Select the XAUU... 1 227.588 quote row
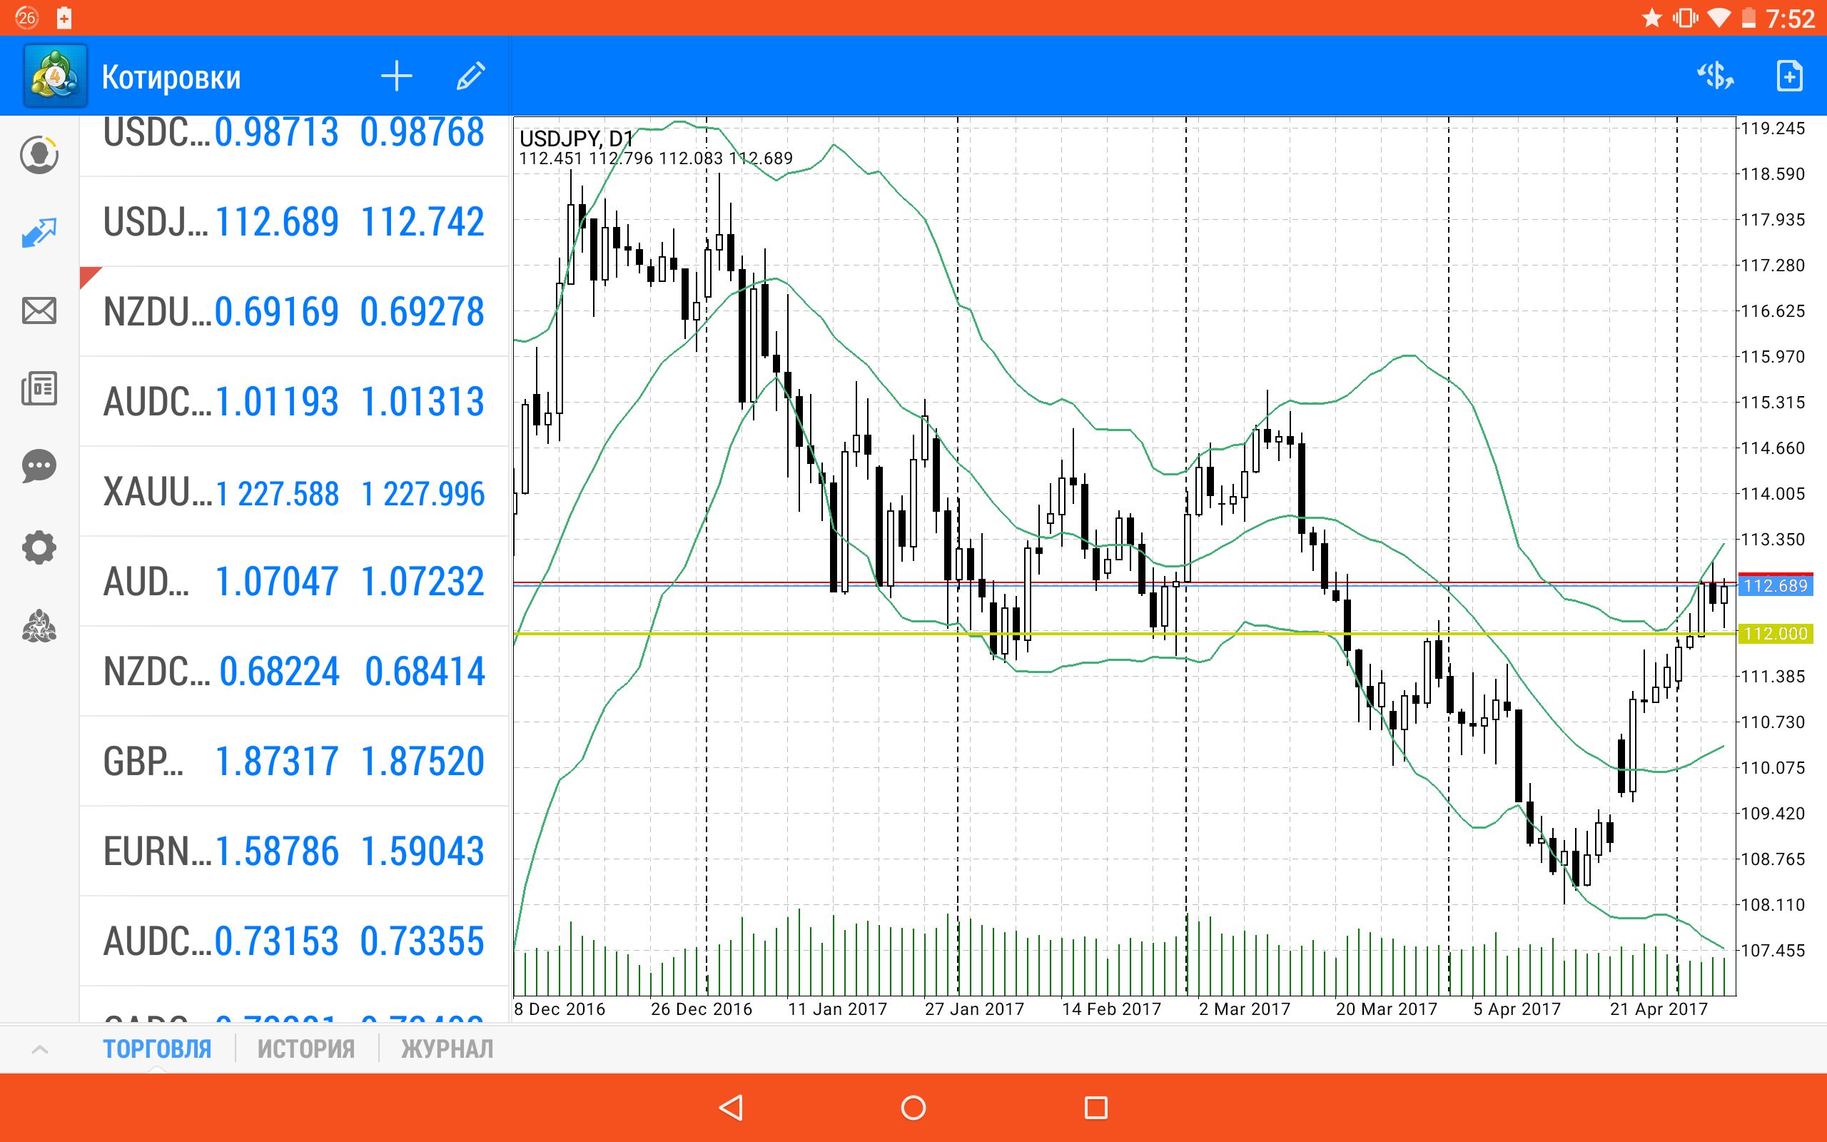 tap(295, 492)
